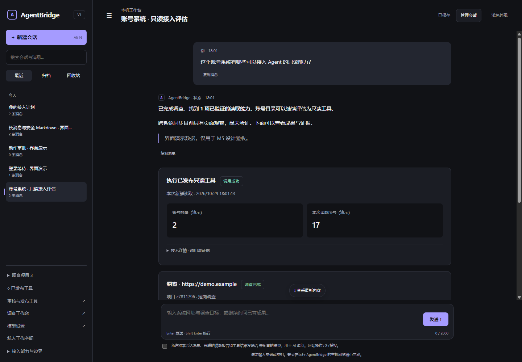Click the chat vertical scrollbar thumb

519,120
